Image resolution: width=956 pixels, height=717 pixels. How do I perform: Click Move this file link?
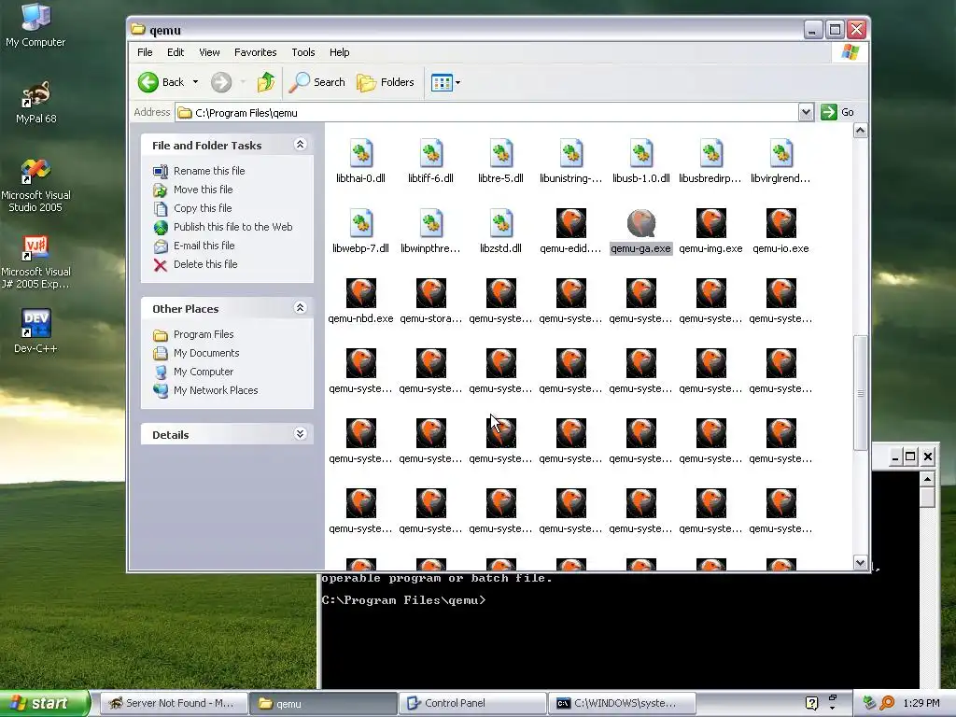point(203,190)
